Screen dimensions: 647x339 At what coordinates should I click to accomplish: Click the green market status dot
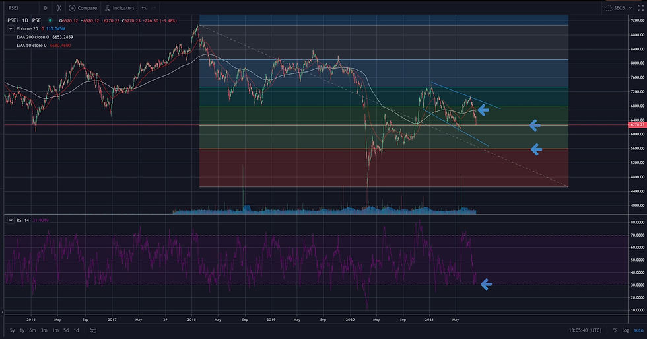50,20
